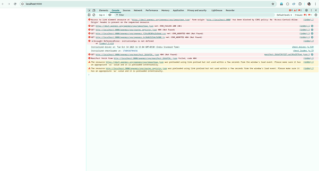The height and width of the screenshot is (171, 319).
Task: Open the Performance tab
Action: (x=152, y=10)
